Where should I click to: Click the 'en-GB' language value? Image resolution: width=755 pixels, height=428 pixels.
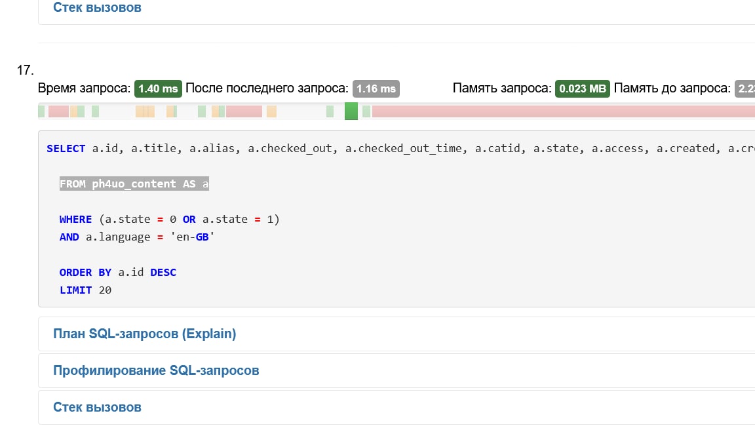192,237
